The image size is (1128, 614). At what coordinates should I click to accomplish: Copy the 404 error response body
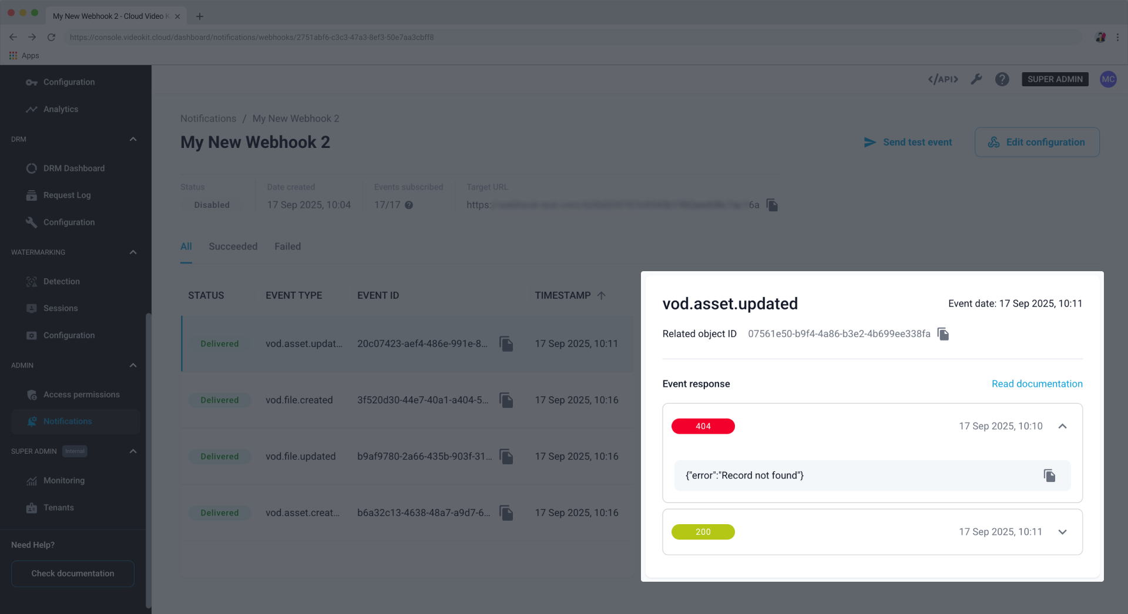coord(1049,475)
